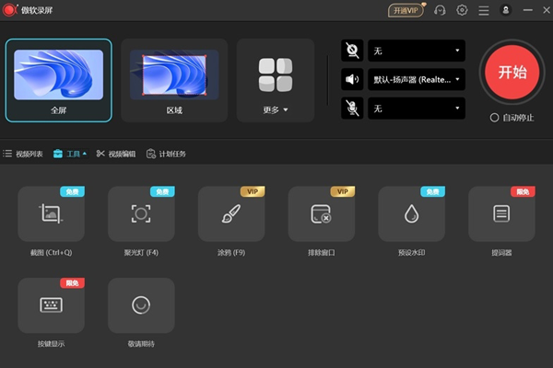
Task: Minimize the 微软录屏 window
Action: pos(527,10)
